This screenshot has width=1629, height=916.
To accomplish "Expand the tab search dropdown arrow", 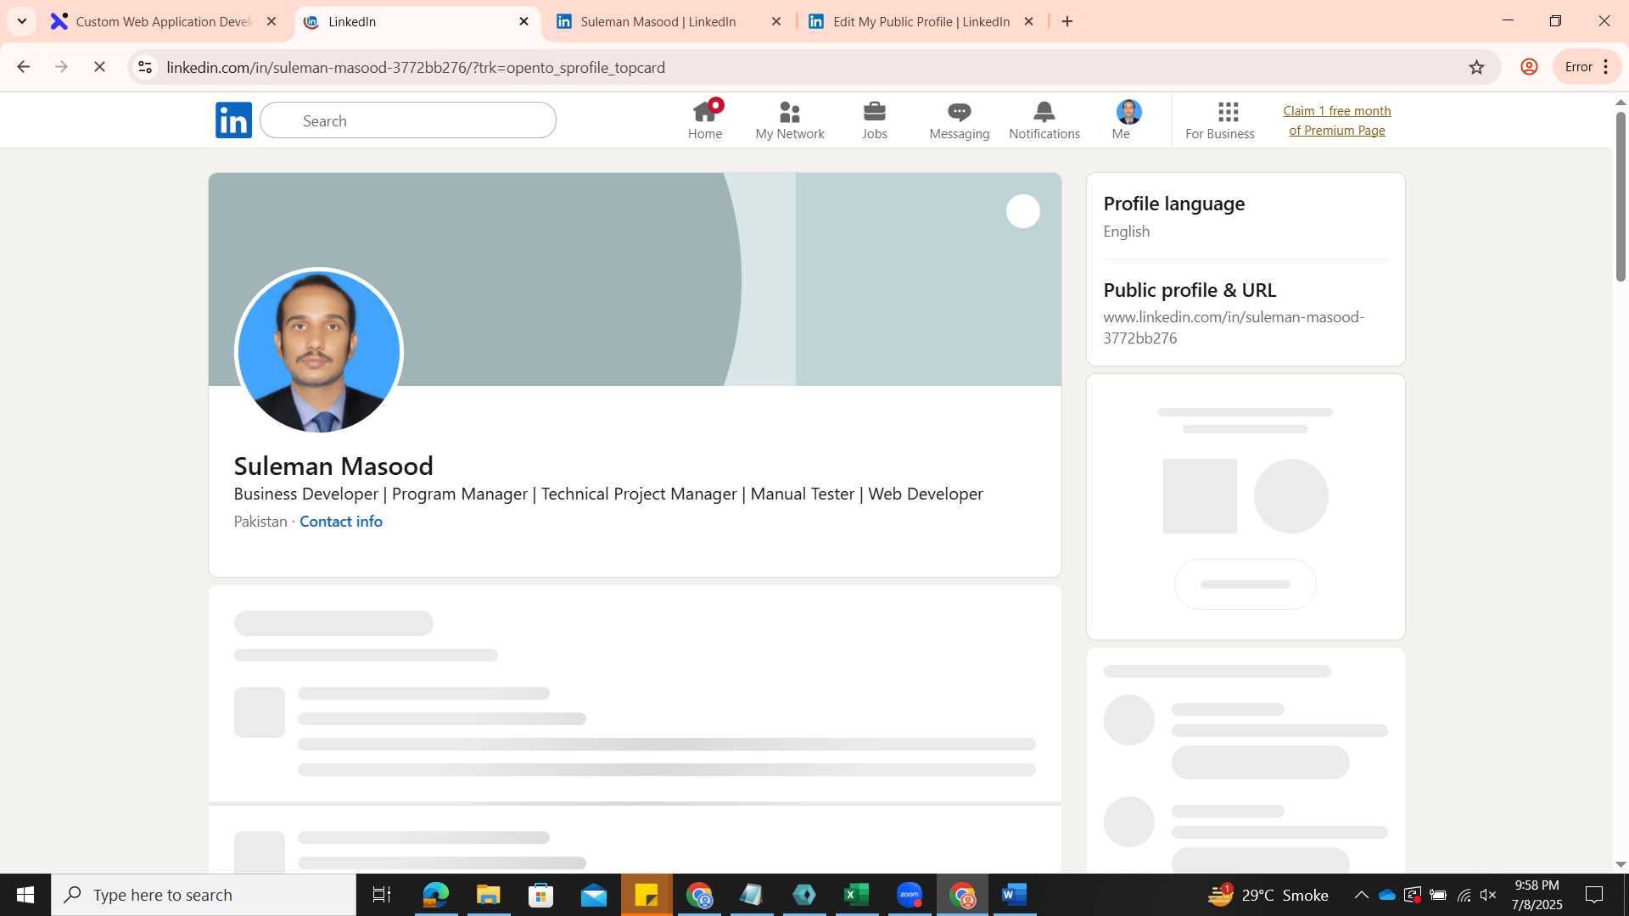I will [x=22, y=21].
